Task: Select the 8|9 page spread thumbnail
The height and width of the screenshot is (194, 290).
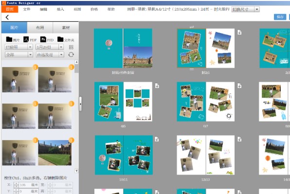Action: tap(274, 102)
